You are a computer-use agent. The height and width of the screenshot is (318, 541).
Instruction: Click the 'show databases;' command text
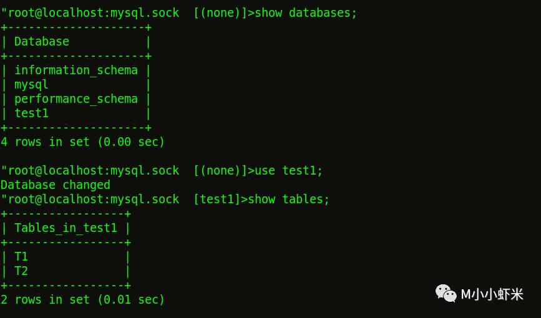pyautogui.click(x=306, y=12)
